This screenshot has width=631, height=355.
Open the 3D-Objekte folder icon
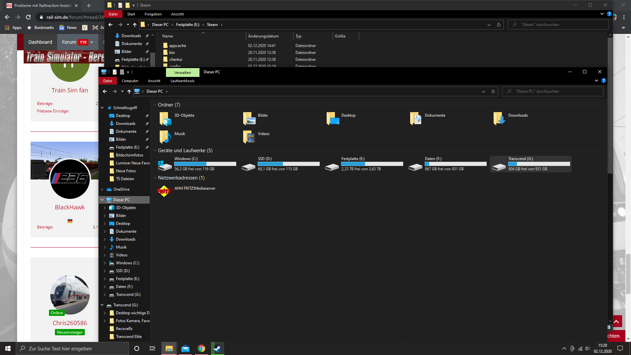point(165,119)
